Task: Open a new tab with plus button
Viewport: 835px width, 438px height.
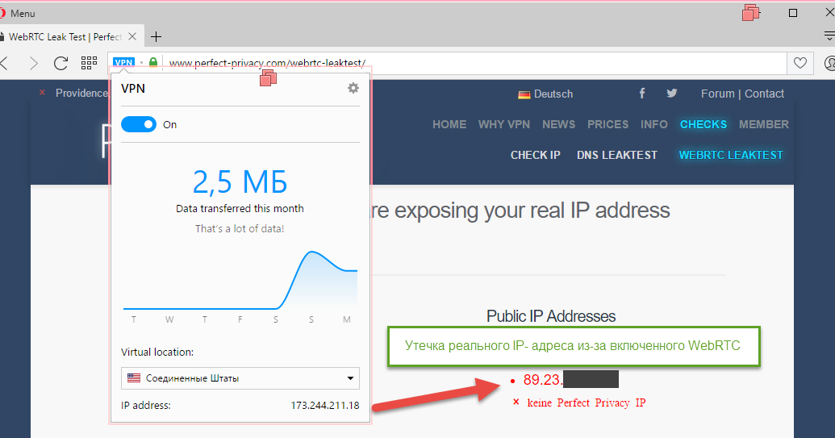Action: coord(156,37)
